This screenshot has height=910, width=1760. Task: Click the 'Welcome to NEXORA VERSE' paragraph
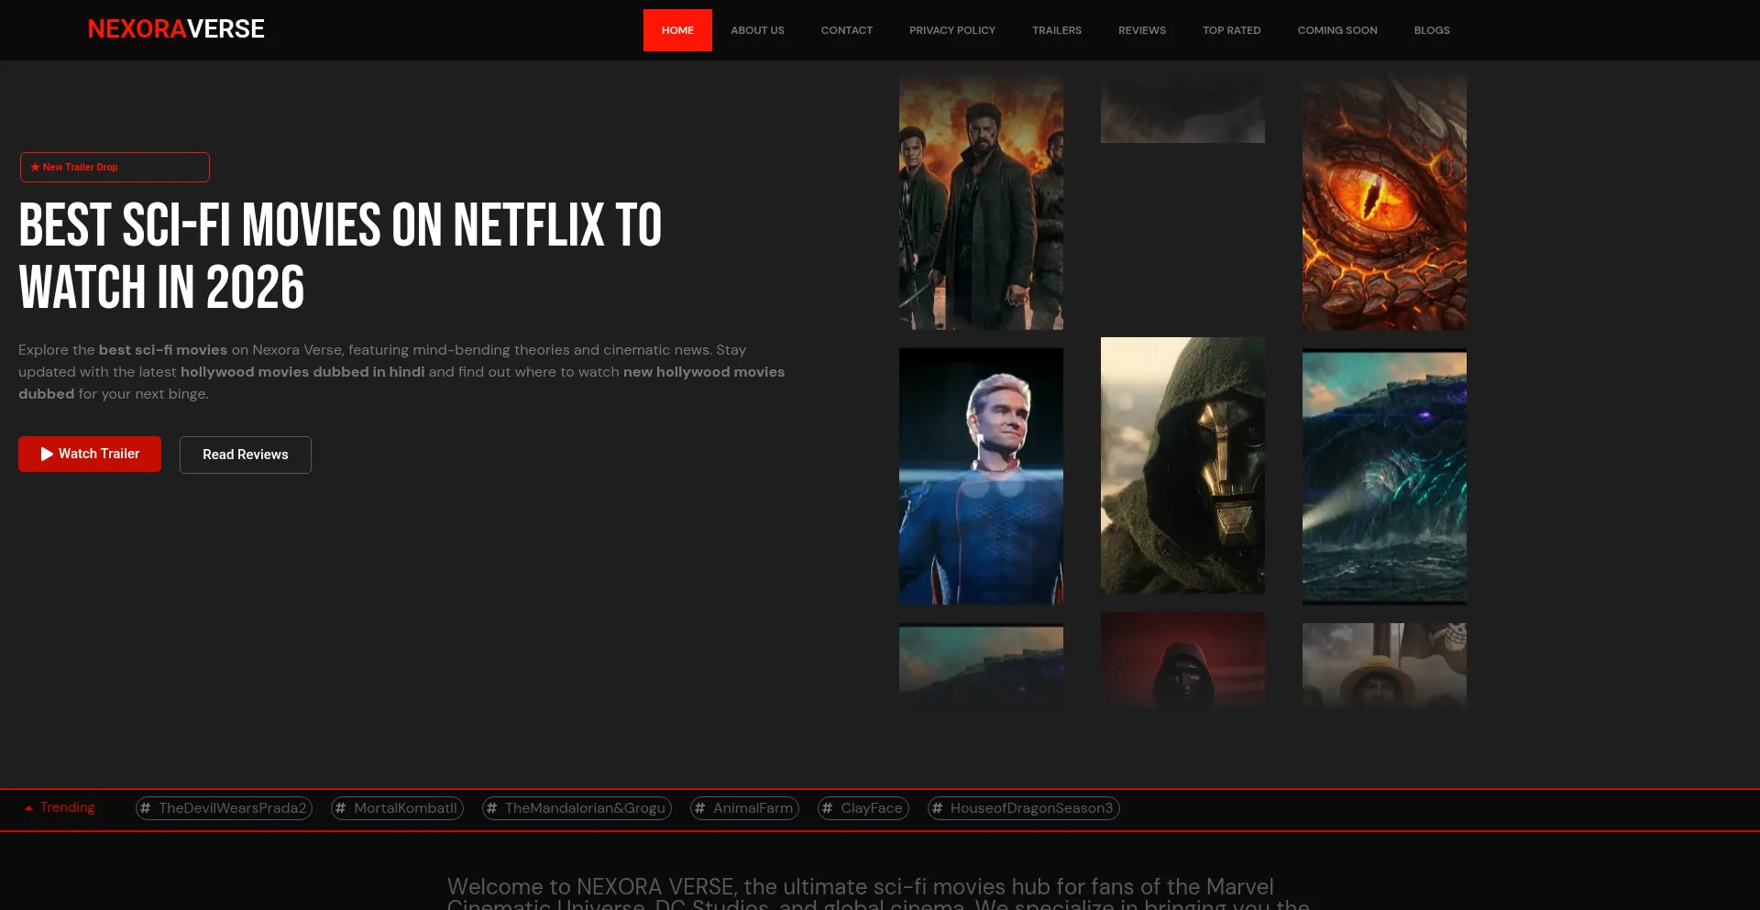[x=878, y=894]
